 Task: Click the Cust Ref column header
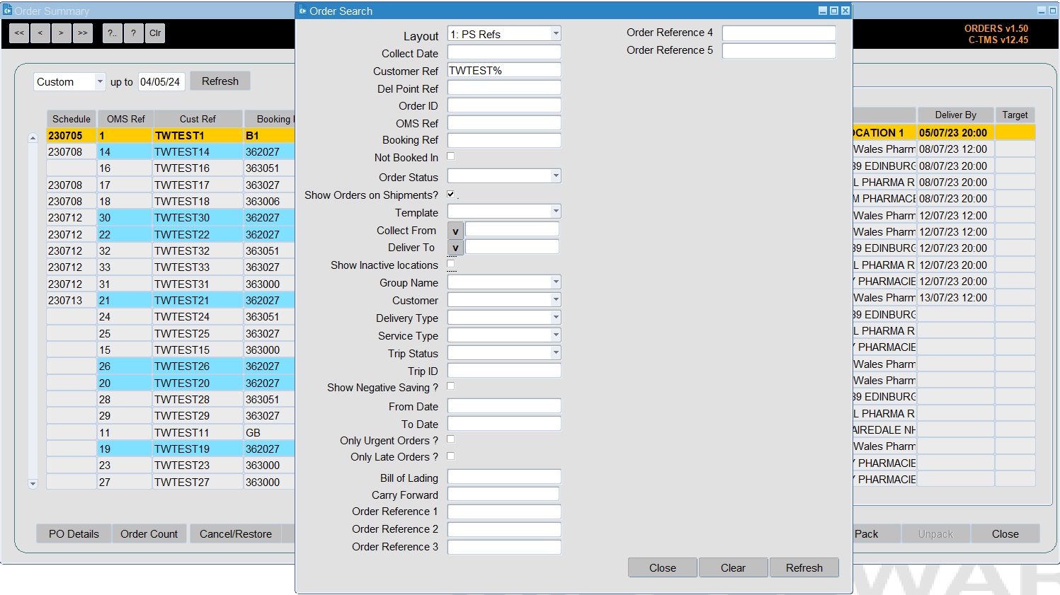(x=198, y=119)
